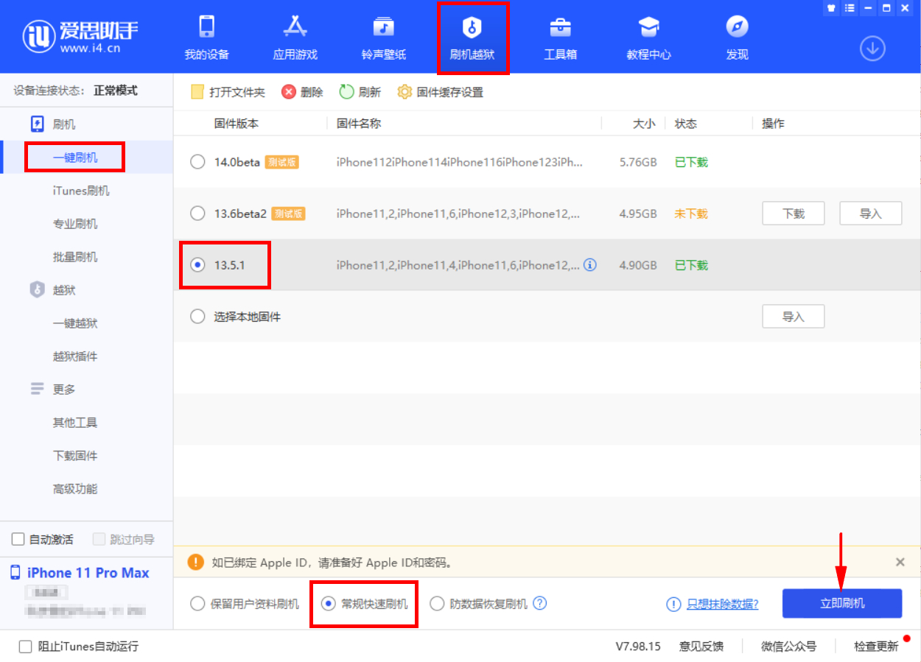Click the 删除 delete firmware icon

301,91
